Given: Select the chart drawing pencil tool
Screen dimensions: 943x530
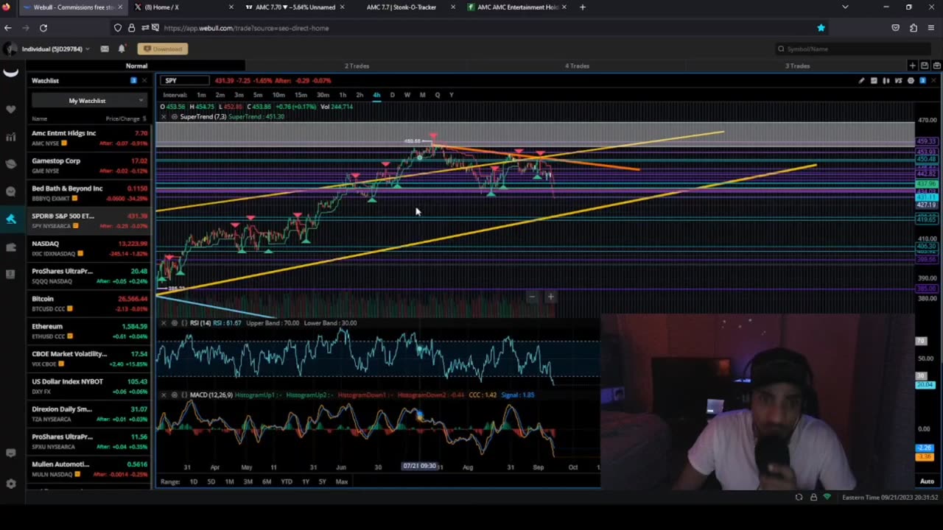Looking at the screenshot, I should [x=861, y=80].
